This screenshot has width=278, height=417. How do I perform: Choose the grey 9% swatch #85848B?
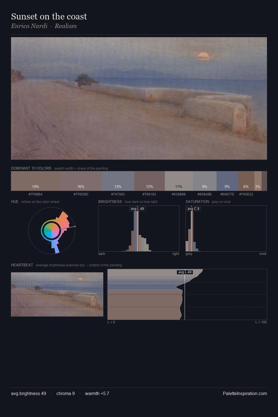pyautogui.click(x=205, y=181)
